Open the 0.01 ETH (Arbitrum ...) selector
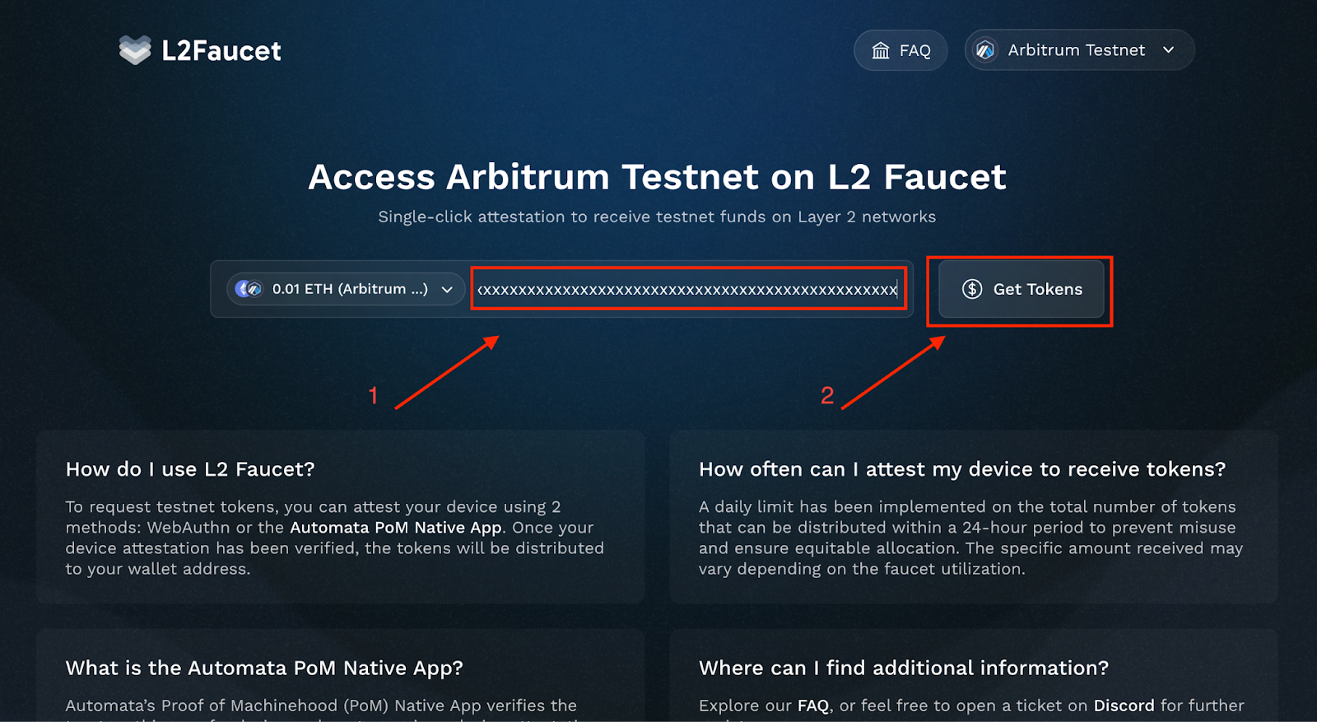The height and width of the screenshot is (722, 1317). point(350,289)
